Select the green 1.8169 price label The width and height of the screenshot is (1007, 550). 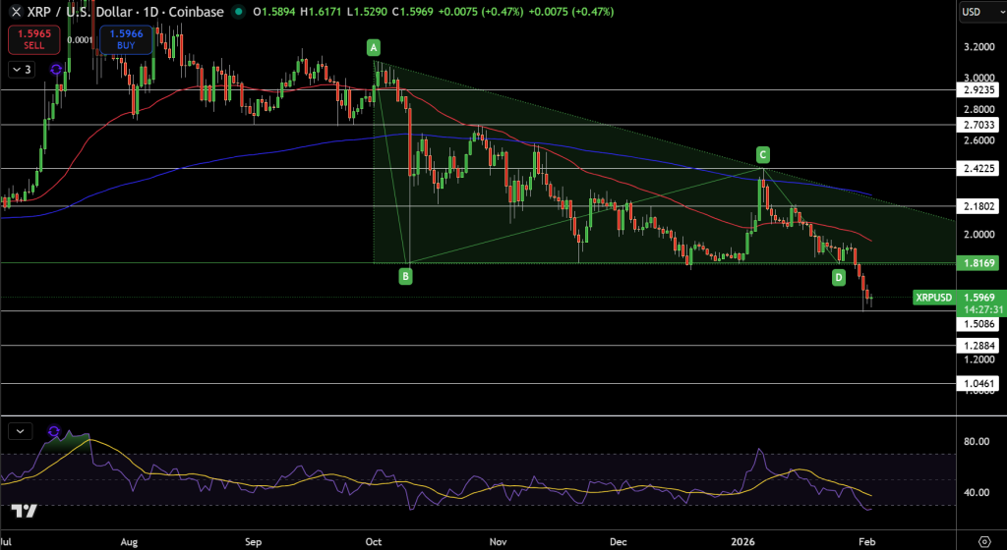coord(980,263)
